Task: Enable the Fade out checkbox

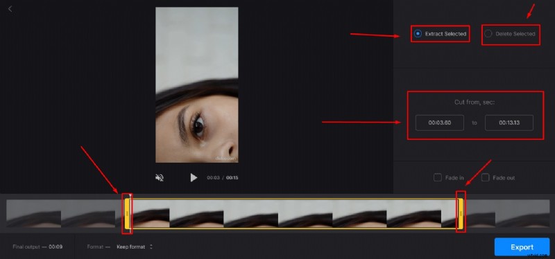Action: 485,177
